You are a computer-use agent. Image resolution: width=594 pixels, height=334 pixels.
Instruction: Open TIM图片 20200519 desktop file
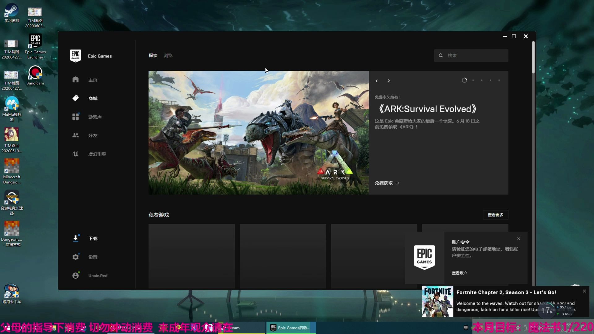(x=12, y=140)
